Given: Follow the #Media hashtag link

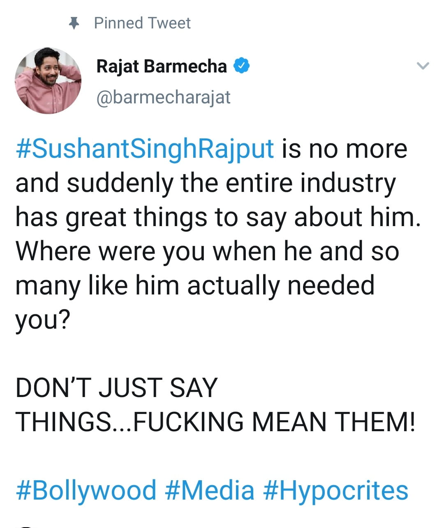Looking at the screenshot, I should [210, 490].
